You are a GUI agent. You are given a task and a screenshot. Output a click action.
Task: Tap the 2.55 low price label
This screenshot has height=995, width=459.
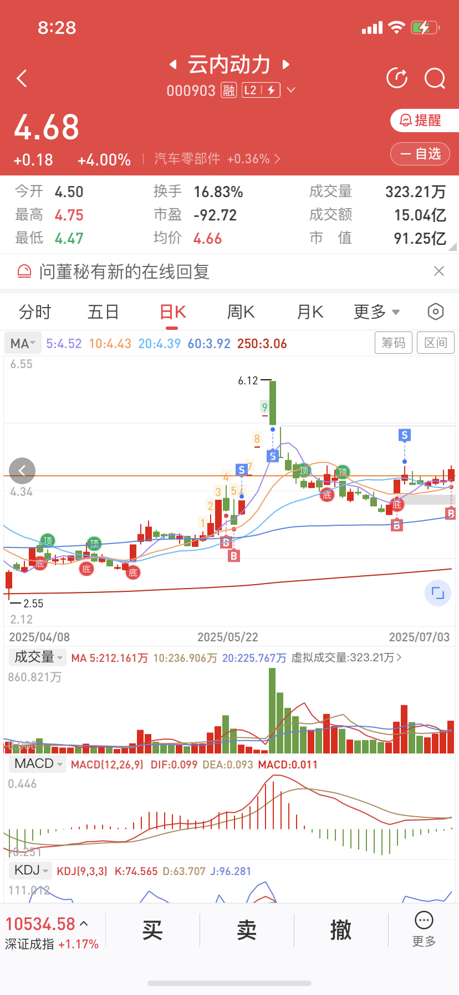(x=33, y=604)
